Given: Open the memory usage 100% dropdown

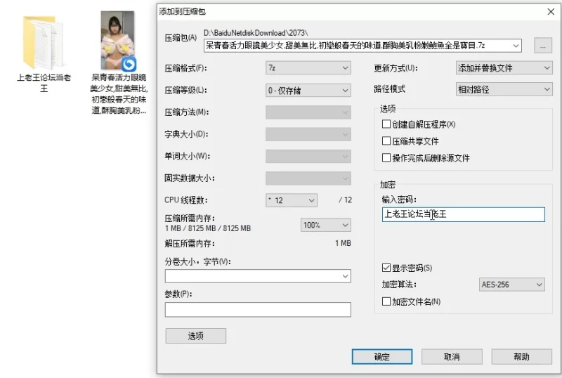Looking at the screenshot, I should pos(325,225).
